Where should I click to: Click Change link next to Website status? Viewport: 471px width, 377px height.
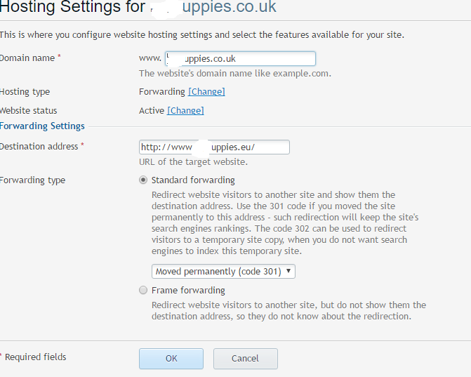click(185, 111)
